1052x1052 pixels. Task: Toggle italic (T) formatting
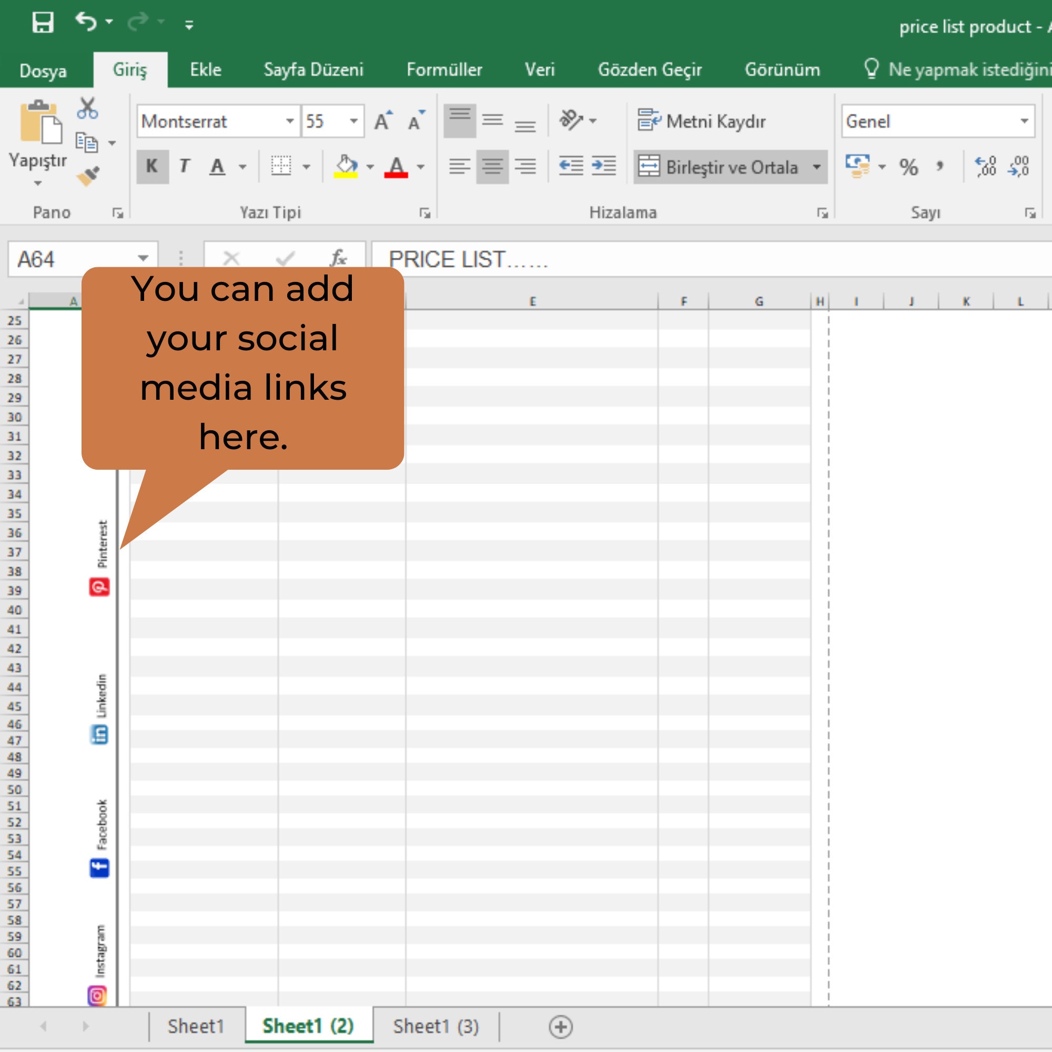point(184,167)
